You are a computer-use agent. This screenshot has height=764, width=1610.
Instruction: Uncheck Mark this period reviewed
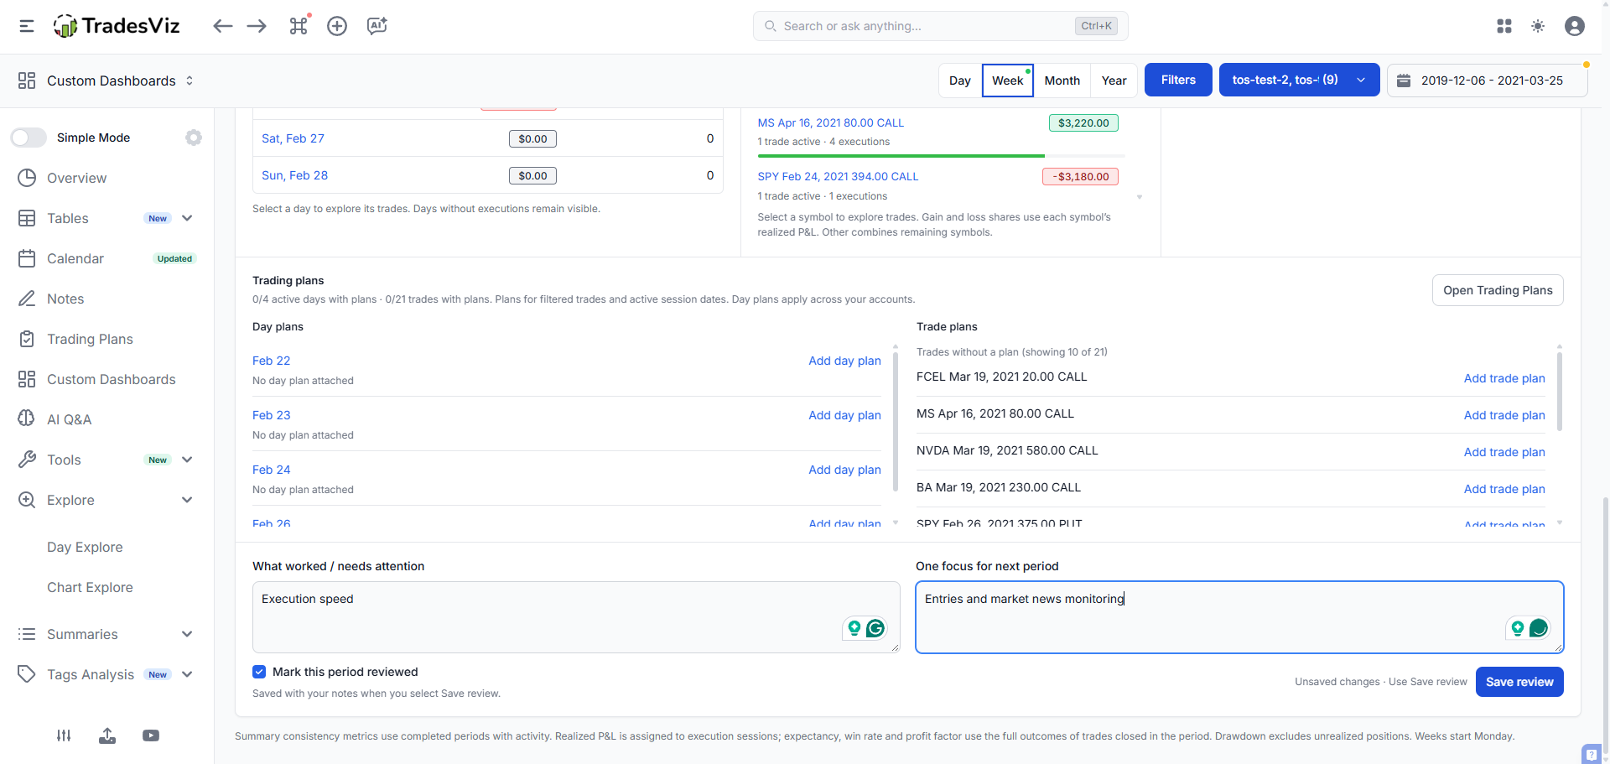coord(259,672)
